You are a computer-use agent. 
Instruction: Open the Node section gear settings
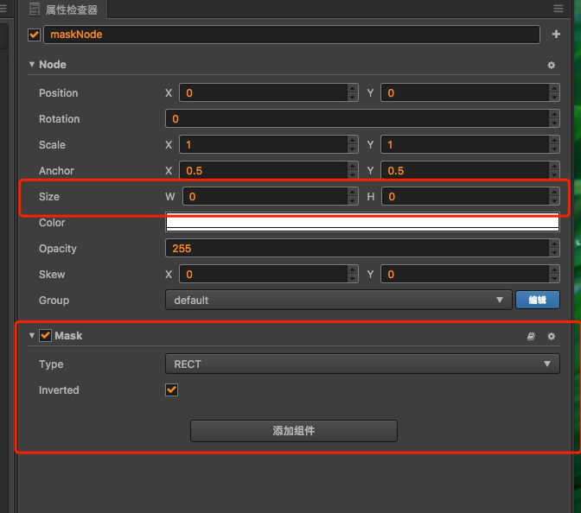coord(551,65)
